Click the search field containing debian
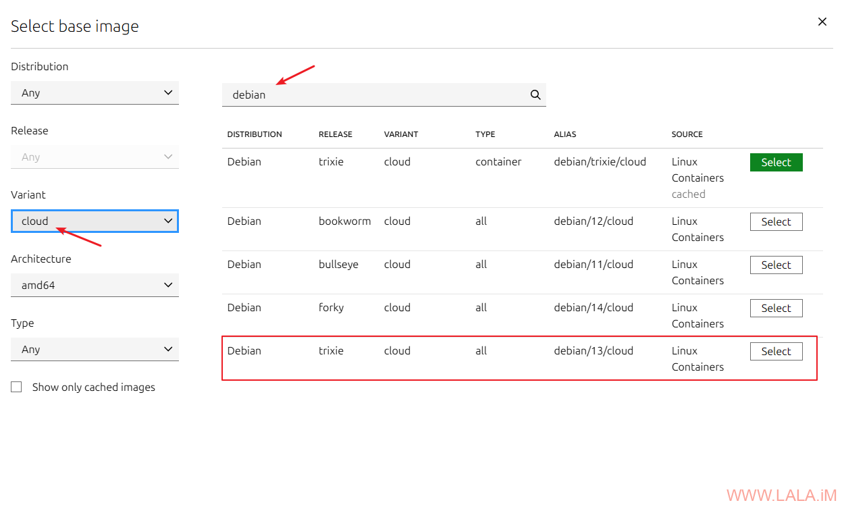Screen dimensions: 844x507 pyautogui.click(x=375, y=95)
